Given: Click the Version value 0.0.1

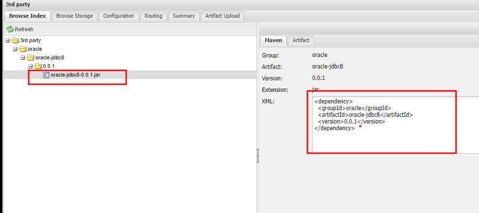Looking at the screenshot, I should pyautogui.click(x=318, y=78).
